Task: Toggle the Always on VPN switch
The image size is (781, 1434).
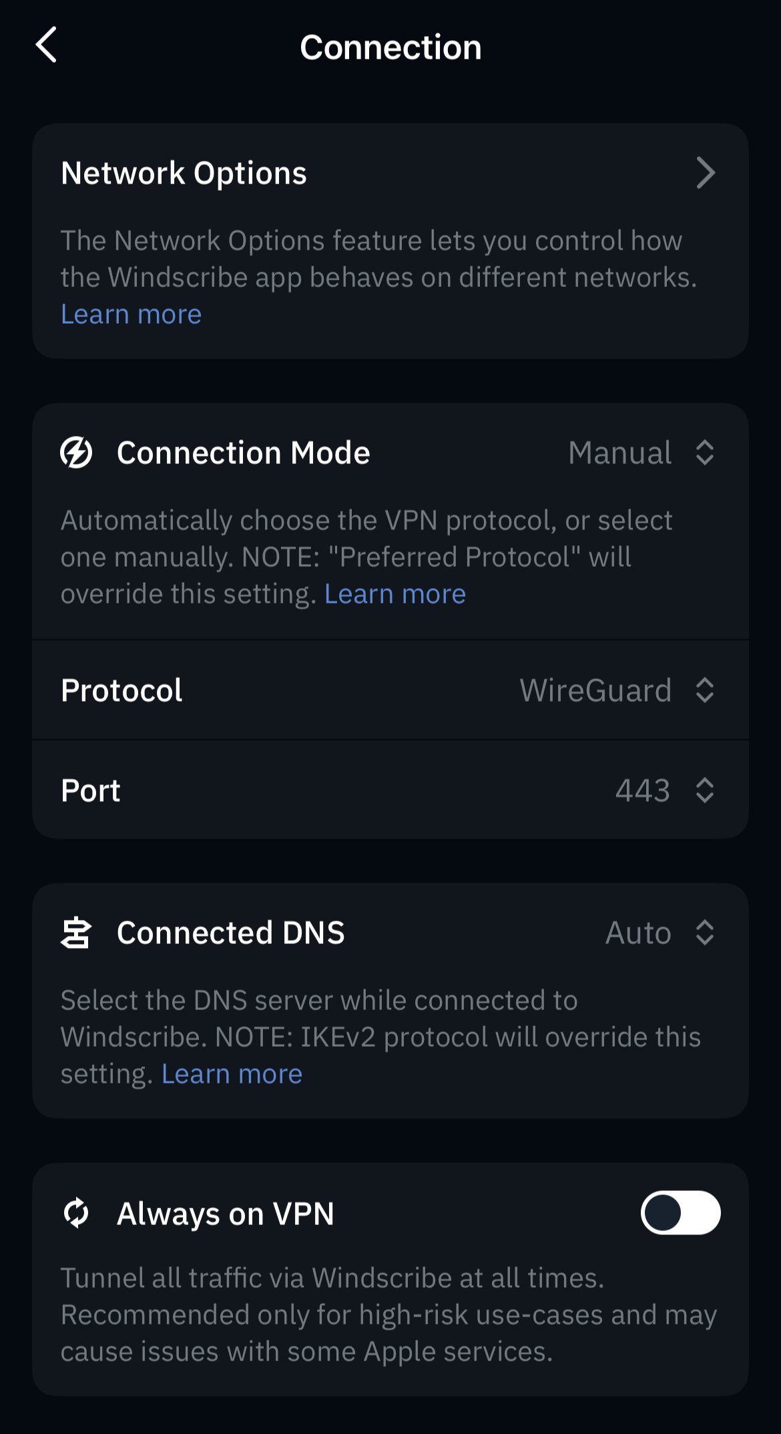Action: (680, 1212)
